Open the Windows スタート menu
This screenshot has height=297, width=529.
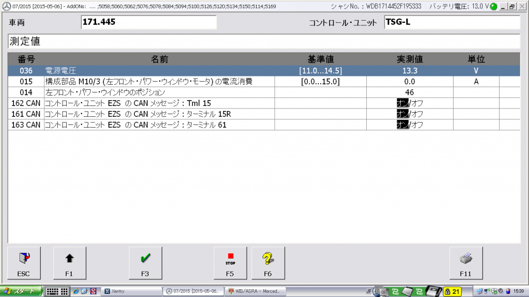[21, 291]
